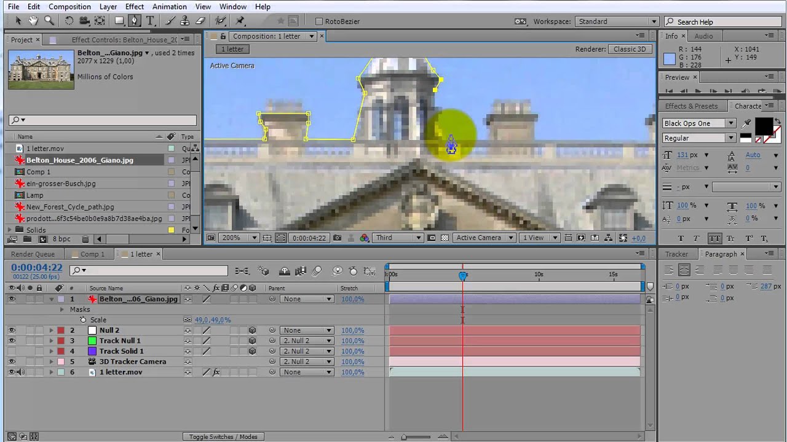Show the Track Solid 1 layer
The image size is (787, 442).
click(12, 351)
